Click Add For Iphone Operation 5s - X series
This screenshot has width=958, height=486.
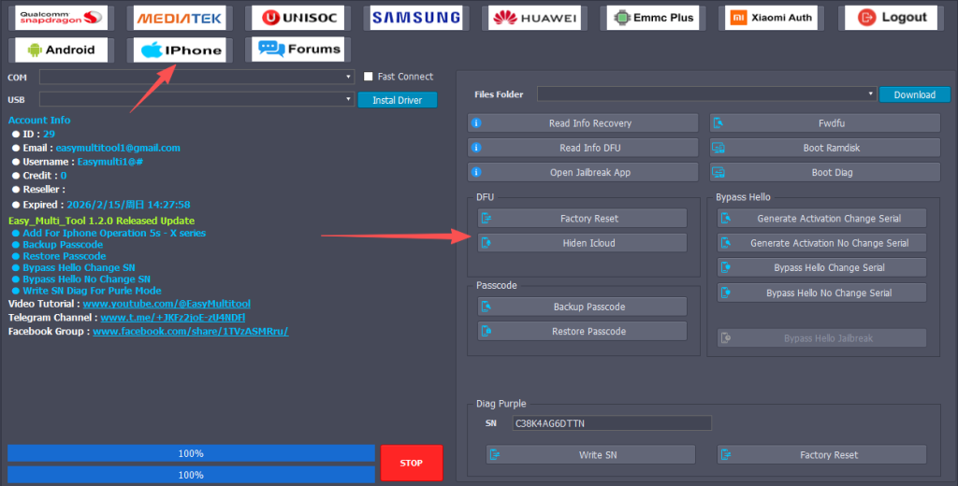114,234
